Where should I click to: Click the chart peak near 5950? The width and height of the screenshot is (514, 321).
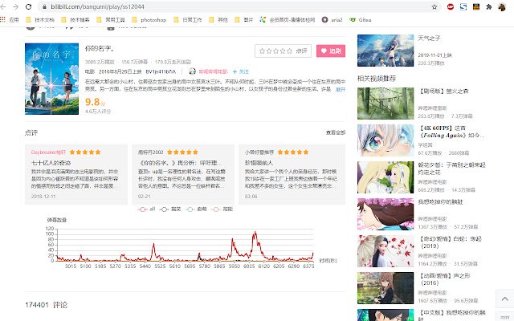pyautogui.click(x=233, y=241)
